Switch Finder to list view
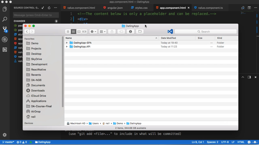259x145 pixels. (73, 32)
